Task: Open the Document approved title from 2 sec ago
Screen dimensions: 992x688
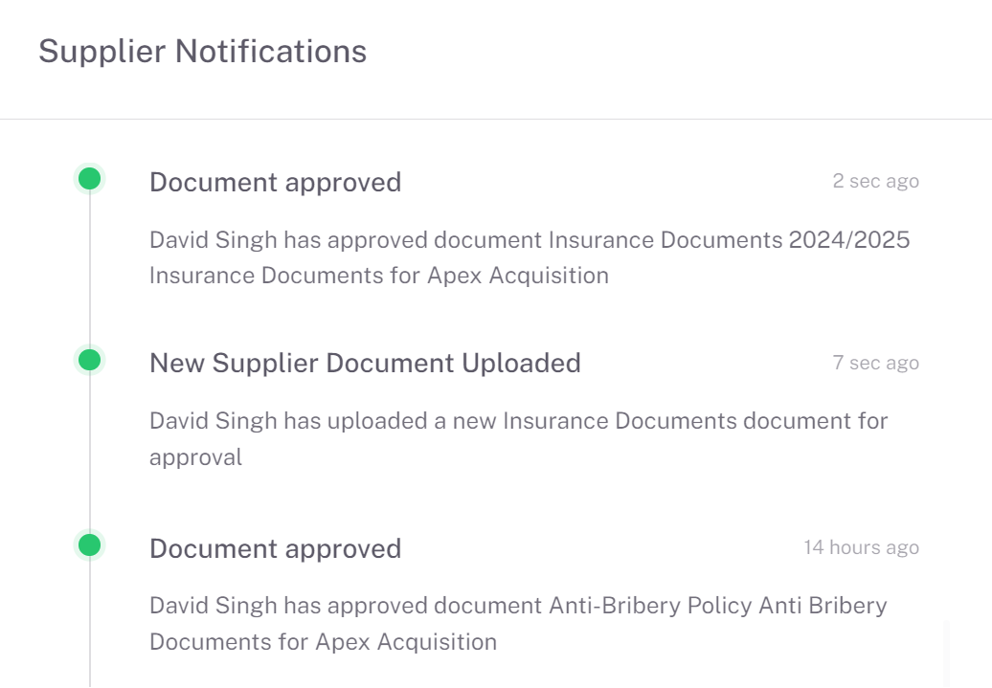Action: 275,182
